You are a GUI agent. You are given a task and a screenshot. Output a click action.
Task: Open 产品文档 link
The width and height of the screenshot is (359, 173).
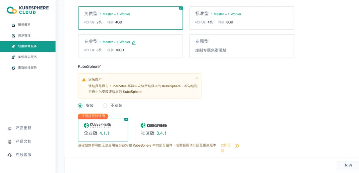point(23,142)
